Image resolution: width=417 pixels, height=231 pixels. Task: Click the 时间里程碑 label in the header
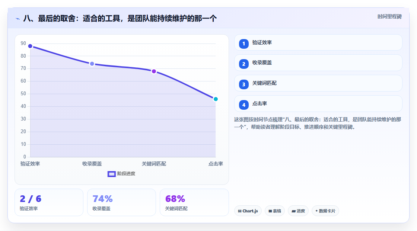(389, 16)
